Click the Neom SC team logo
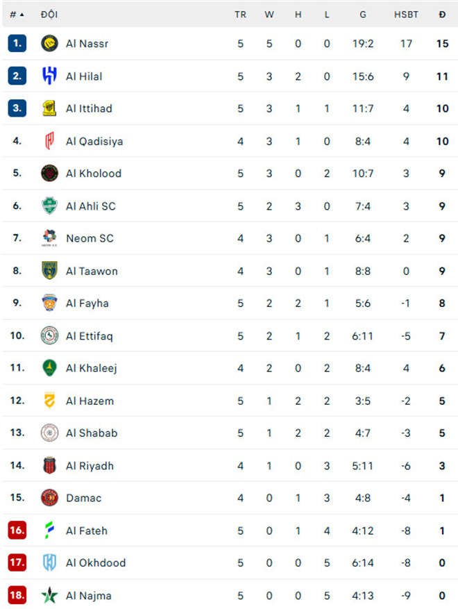This screenshot has height=609, width=458. pos(49,238)
